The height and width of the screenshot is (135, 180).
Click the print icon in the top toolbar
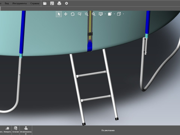(59, 3)
